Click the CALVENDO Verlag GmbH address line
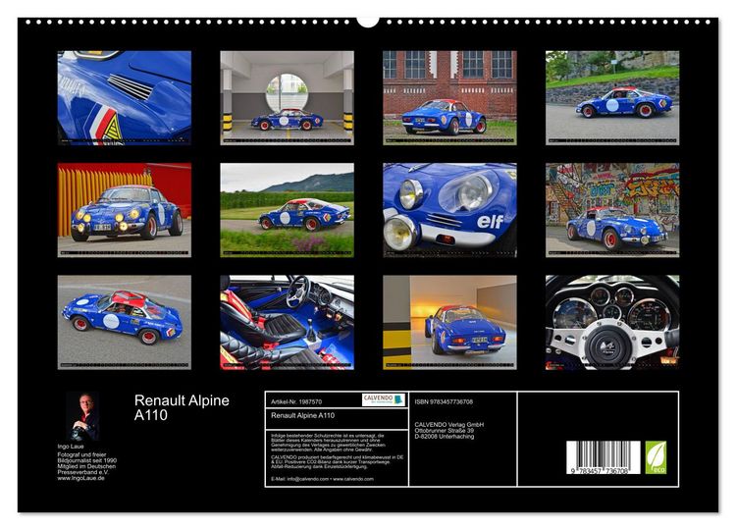The image size is (736, 530). point(448,424)
